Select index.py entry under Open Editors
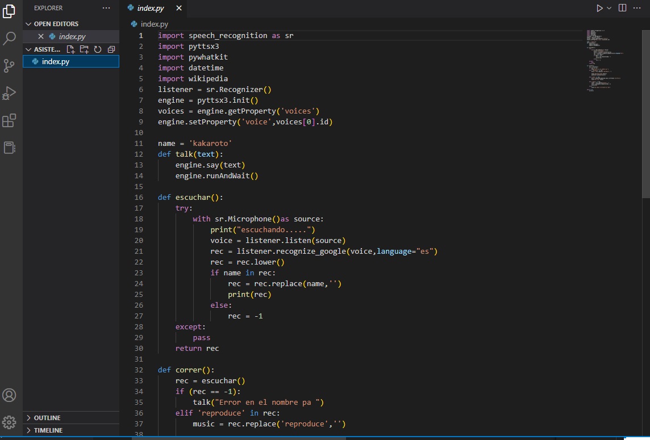650x440 pixels. point(71,36)
